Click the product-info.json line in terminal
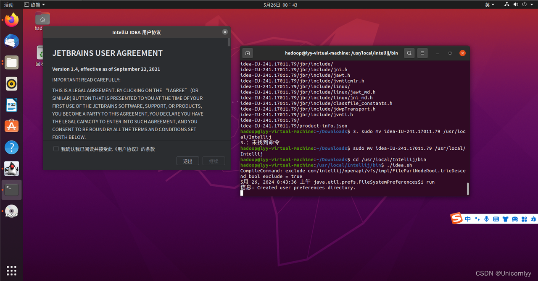 294,126
